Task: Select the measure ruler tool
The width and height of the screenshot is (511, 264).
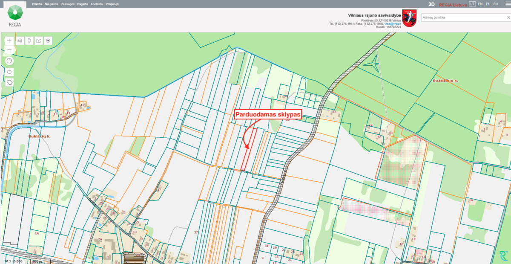Action: pos(20,41)
